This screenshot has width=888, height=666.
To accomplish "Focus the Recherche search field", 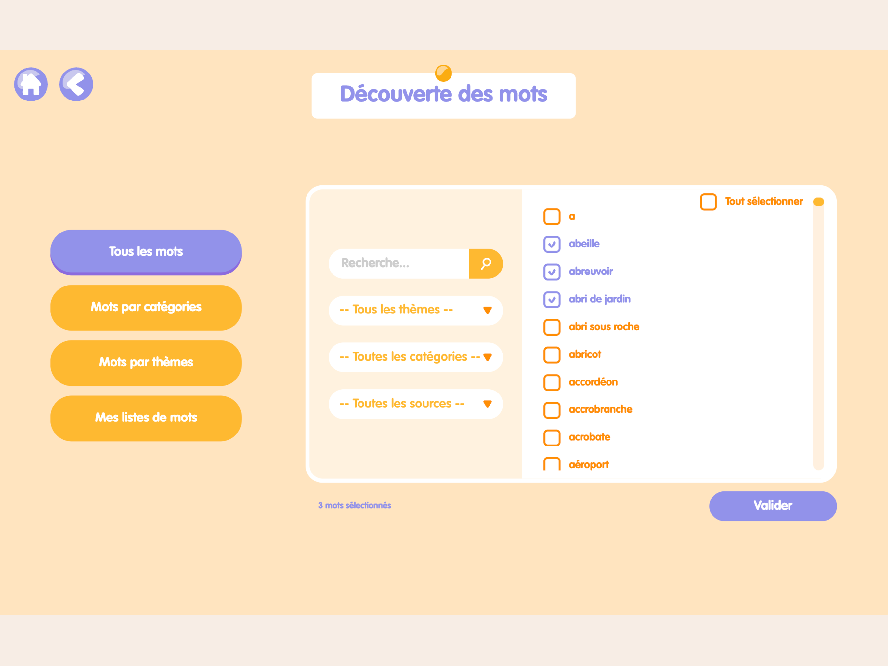I will click(399, 263).
